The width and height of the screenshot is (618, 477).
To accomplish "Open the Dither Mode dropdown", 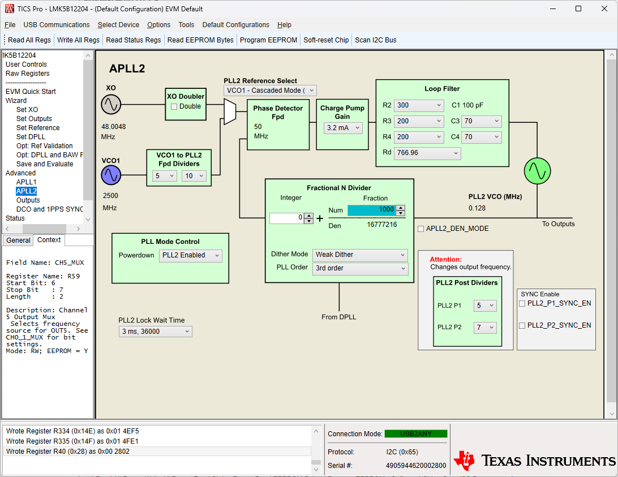I will [360, 255].
